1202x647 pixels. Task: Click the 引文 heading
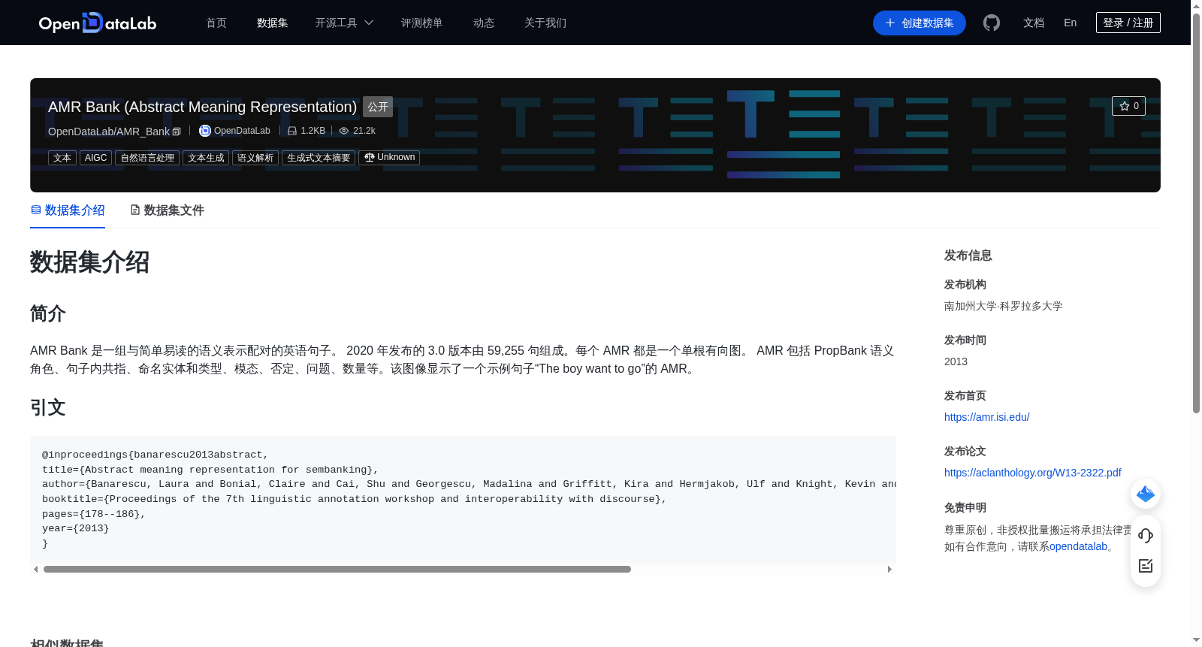tap(48, 407)
